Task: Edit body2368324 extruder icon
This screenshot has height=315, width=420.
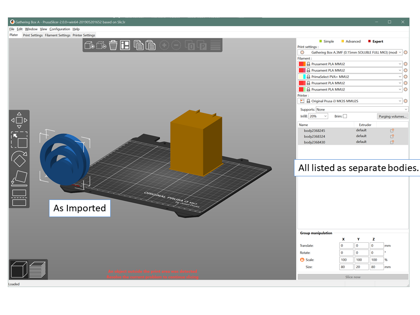Action: pos(392,136)
